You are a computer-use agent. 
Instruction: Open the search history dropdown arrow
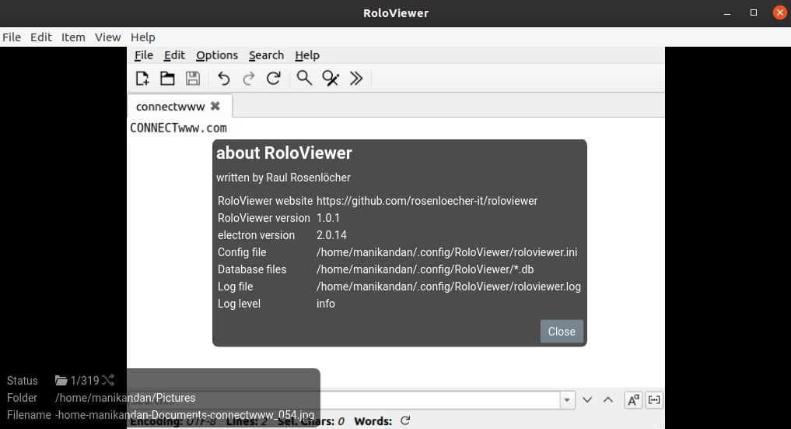[567, 400]
